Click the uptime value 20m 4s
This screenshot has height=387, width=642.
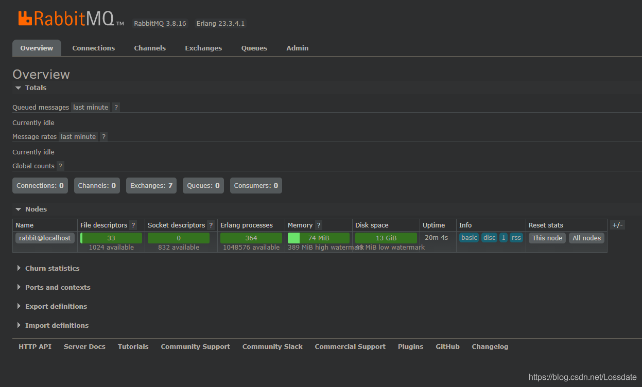[437, 238]
